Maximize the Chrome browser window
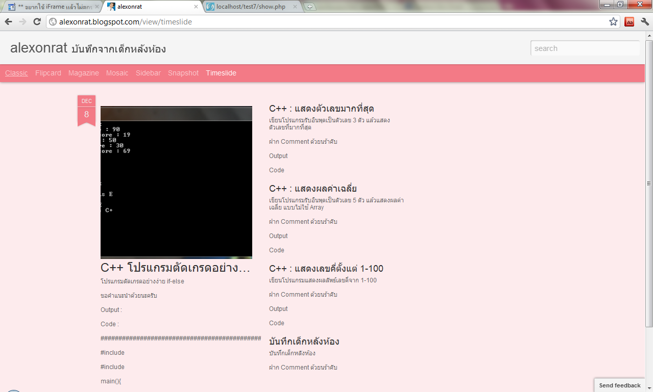Screen dimensions: 653x392 point(620,4)
